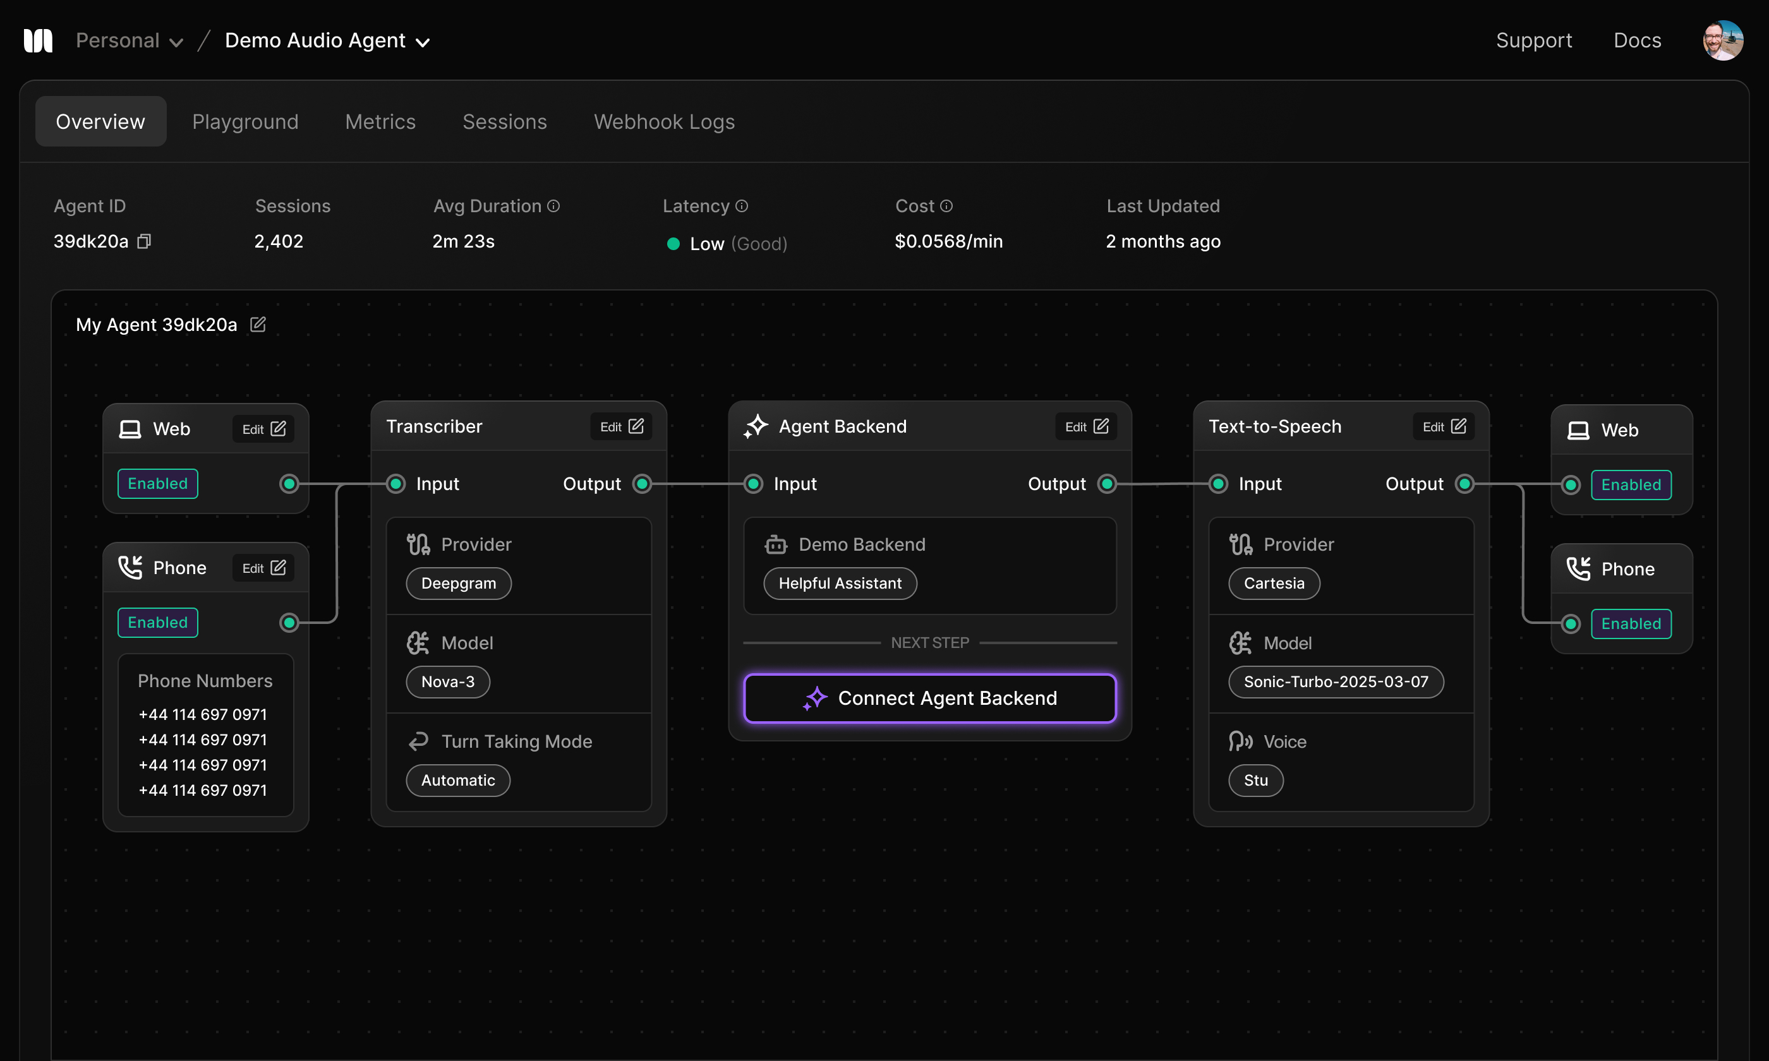Toggle Enabled on the left Phone node
The width and height of the screenshot is (1769, 1061).
click(157, 622)
